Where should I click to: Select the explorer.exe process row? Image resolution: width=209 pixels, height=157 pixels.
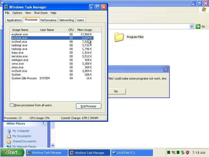52,34
